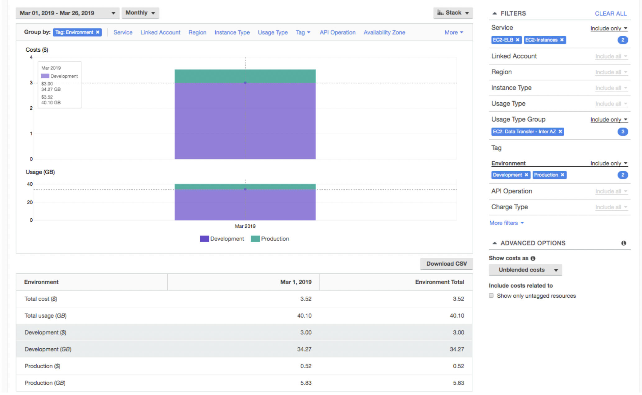This screenshot has width=642, height=395.
Task: Toggle Development series in chart legend
Action: pyautogui.click(x=222, y=239)
